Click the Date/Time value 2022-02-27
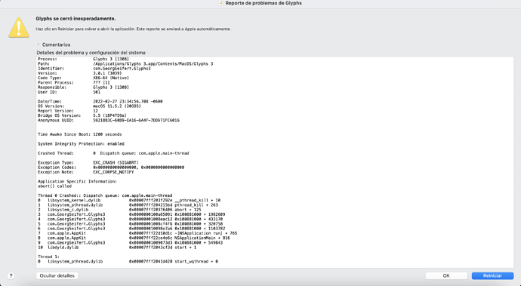The height and width of the screenshot is (286, 521). (128, 101)
